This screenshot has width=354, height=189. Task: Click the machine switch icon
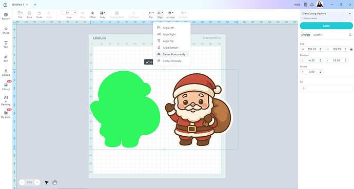pyautogui.click(x=350, y=14)
